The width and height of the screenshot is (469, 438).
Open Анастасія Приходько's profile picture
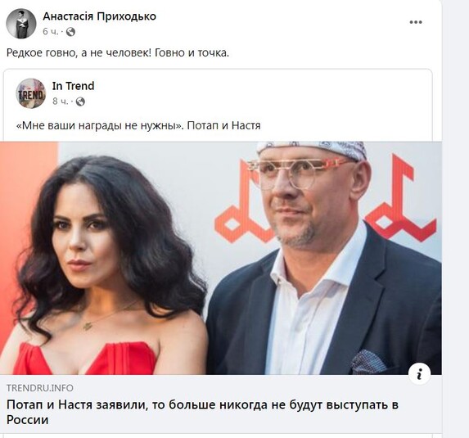(21, 24)
